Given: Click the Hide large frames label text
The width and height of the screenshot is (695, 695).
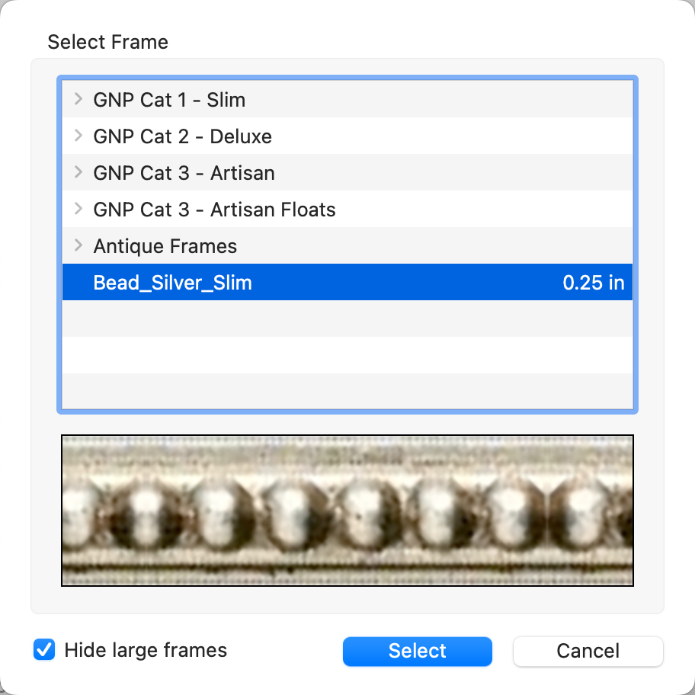Looking at the screenshot, I should pos(146,650).
